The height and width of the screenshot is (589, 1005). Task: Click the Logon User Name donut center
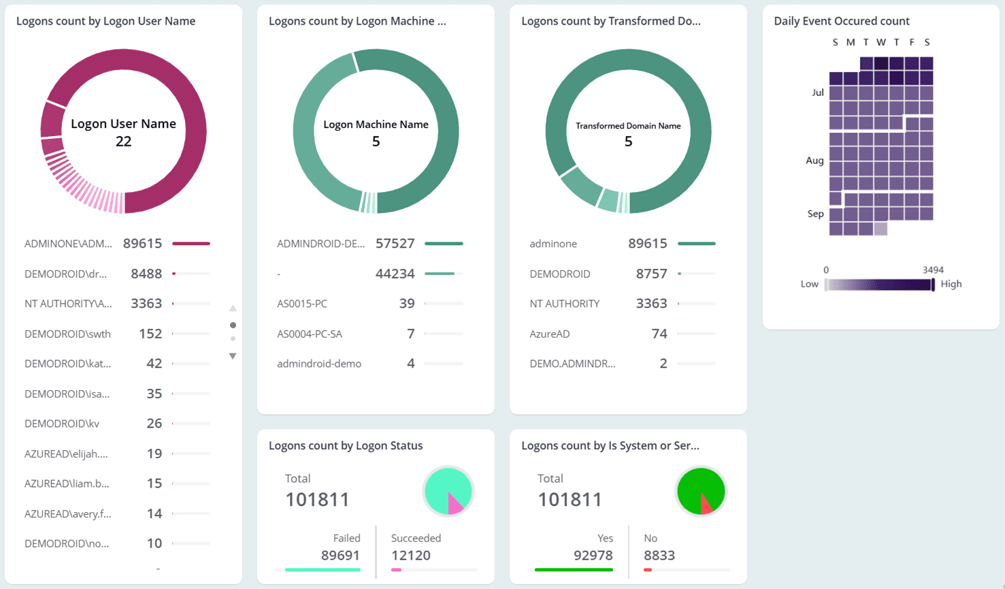123,132
